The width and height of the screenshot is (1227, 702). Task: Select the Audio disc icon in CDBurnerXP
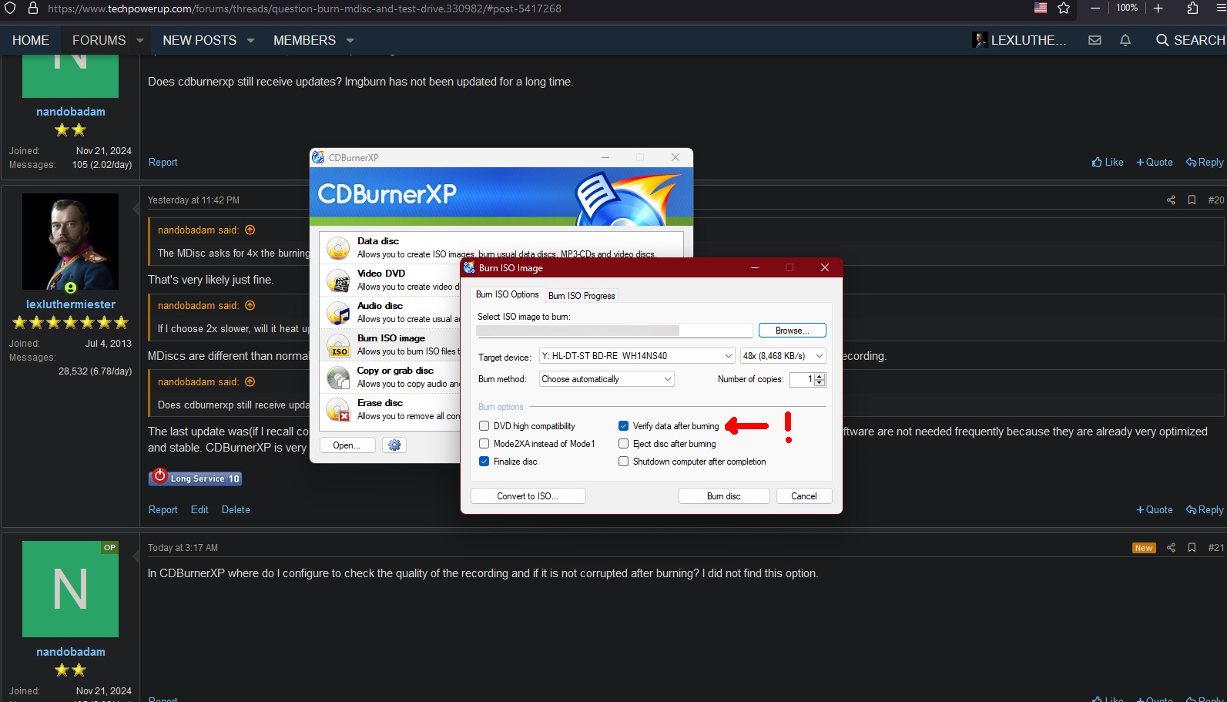coord(338,313)
